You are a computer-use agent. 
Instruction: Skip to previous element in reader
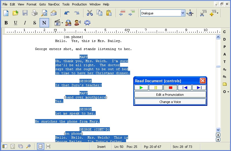click(185, 88)
